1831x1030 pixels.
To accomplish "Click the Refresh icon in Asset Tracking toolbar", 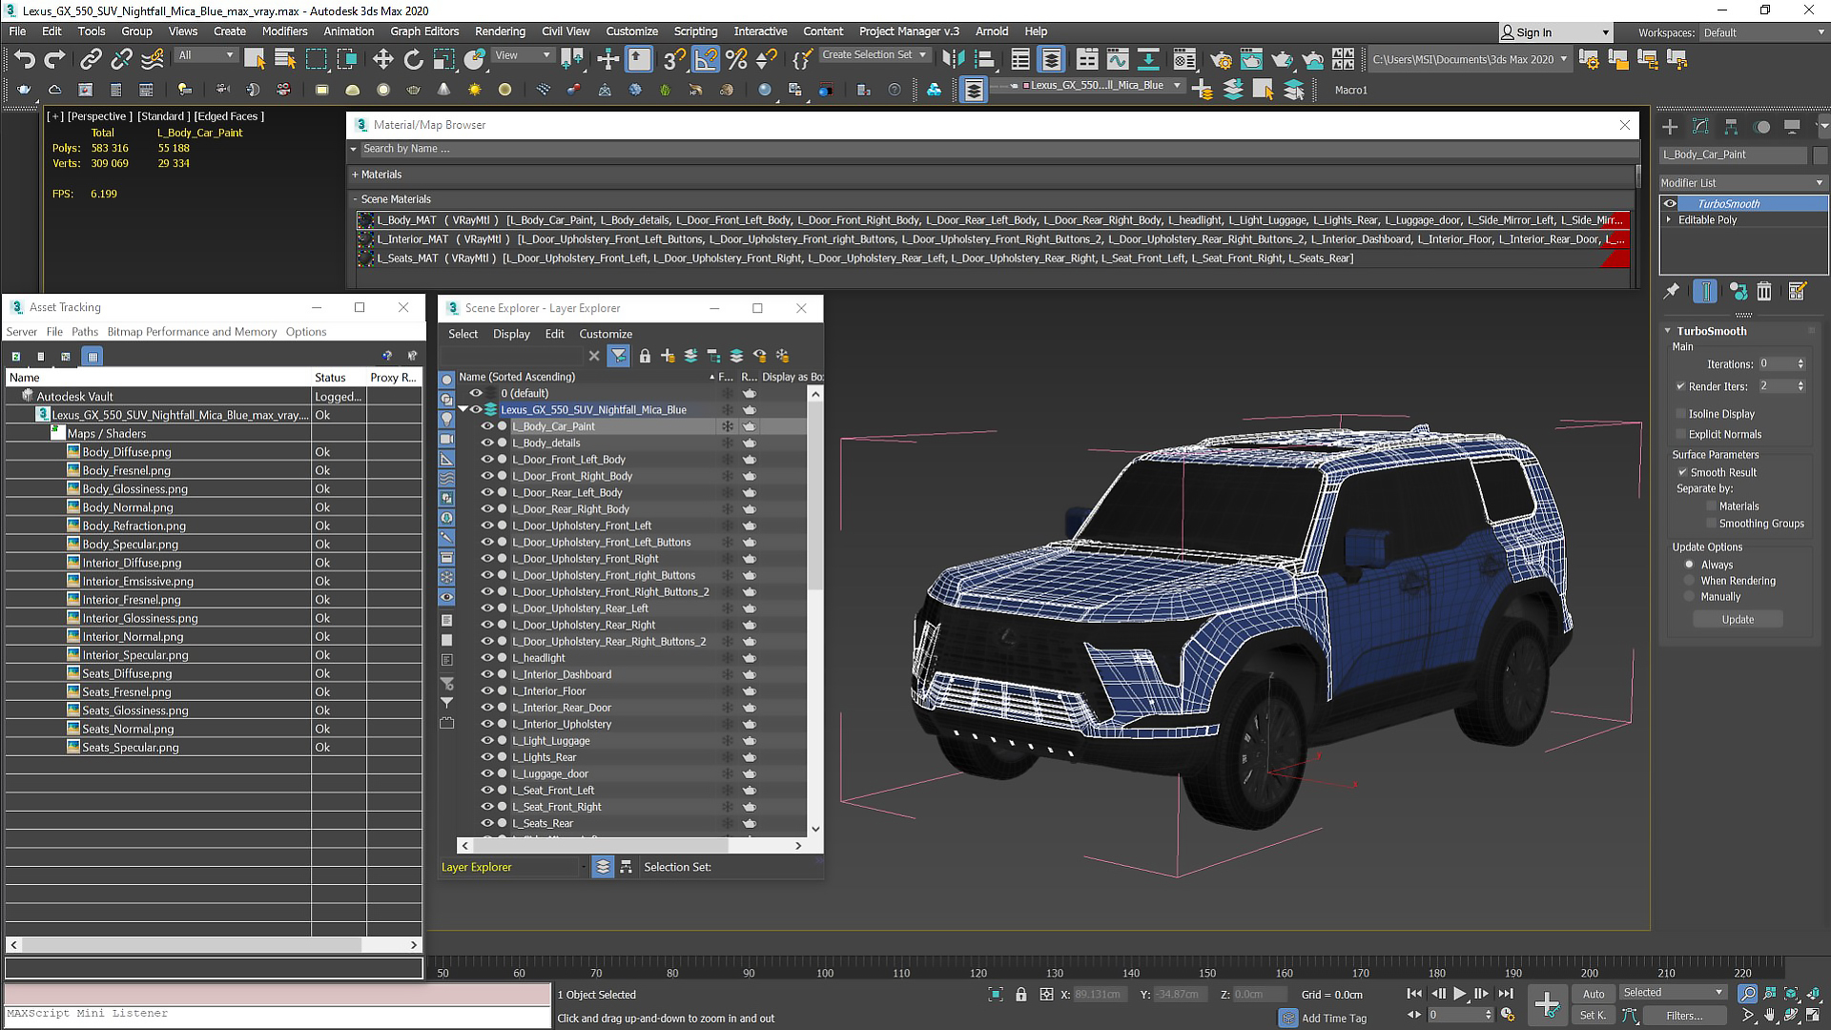I will 16,356.
